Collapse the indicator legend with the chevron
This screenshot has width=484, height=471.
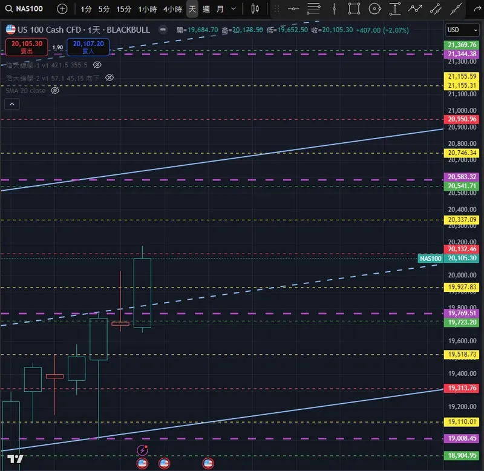[x=12, y=104]
